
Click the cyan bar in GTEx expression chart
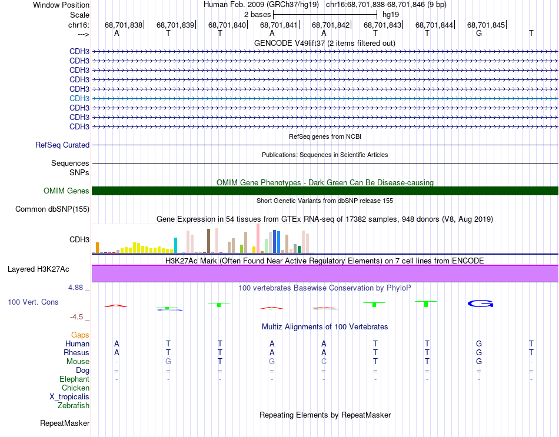click(175, 245)
